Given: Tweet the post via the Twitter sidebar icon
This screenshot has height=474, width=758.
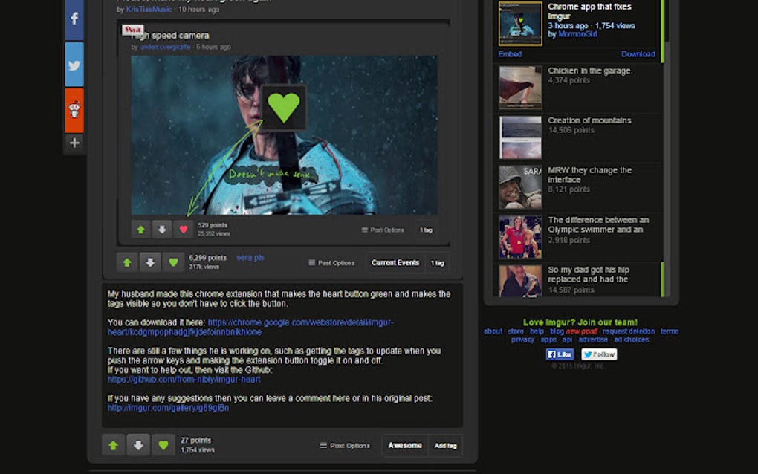Looking at the screenshot, I should point(74,65).
